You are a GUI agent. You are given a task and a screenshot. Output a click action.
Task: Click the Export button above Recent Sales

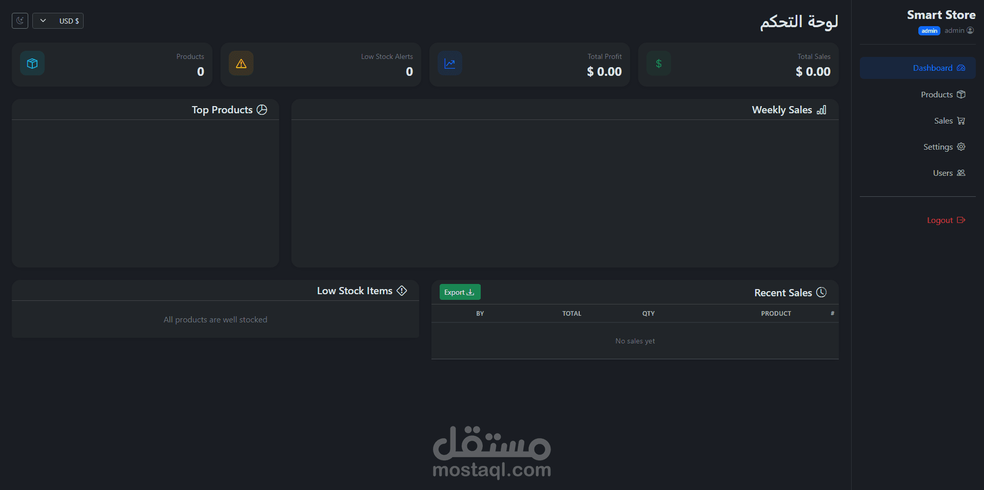pyautogui.click(x=460, y=292)
